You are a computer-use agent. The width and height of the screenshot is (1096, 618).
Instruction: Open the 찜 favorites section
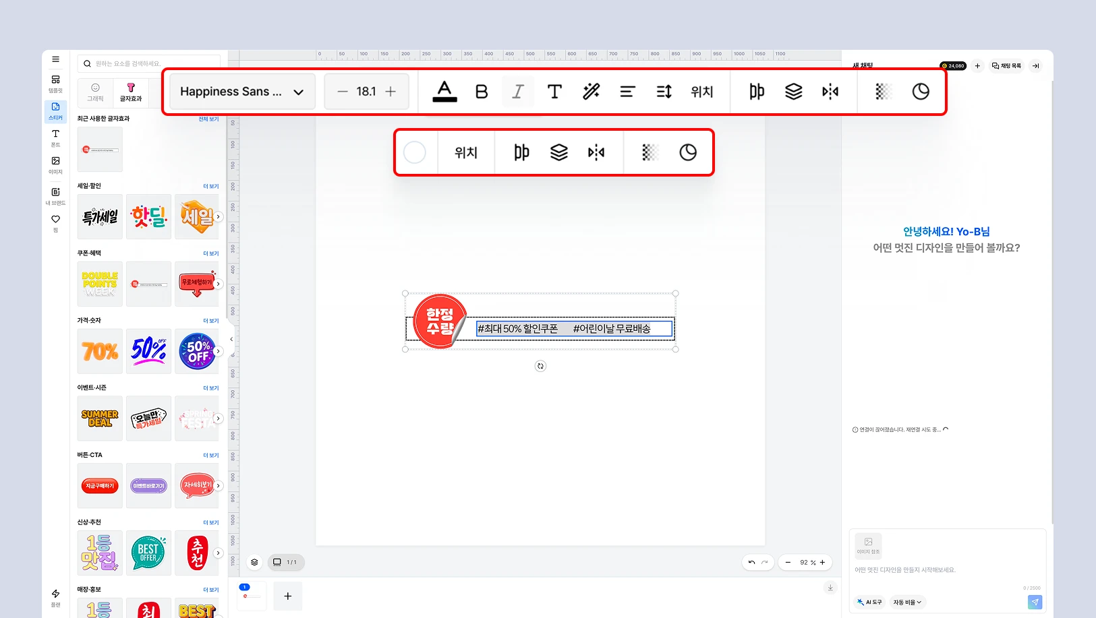pos(55,223)
